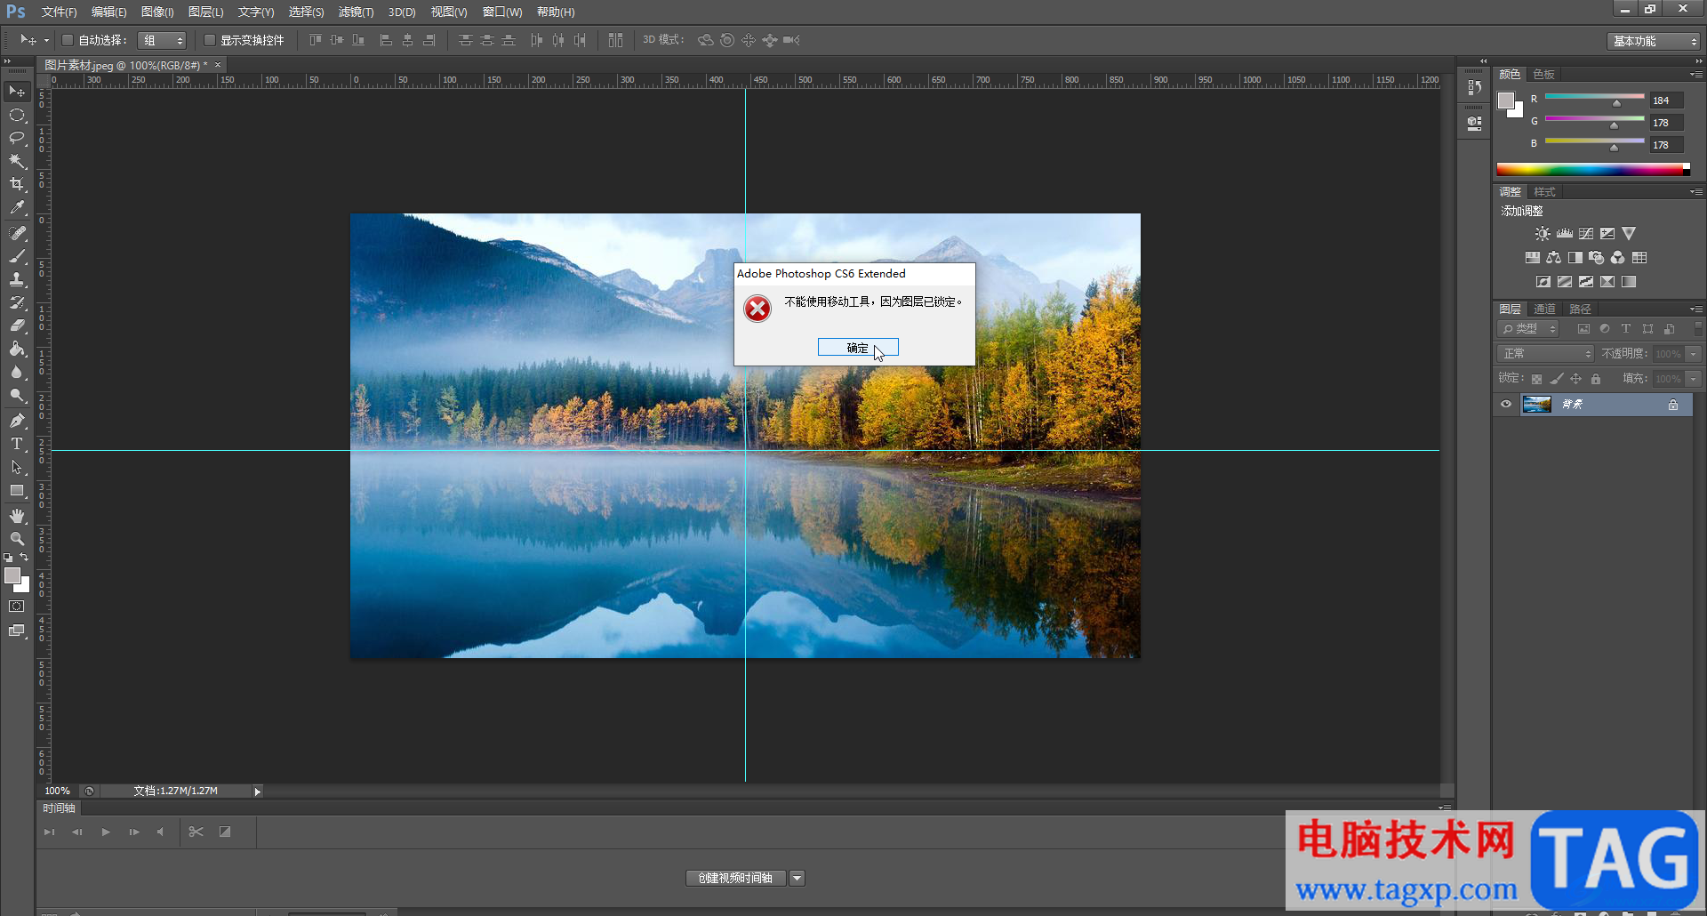Open the auto-select Group dropdown
Viewport: 1707px width, 916px height.
[x=162, y=40]
